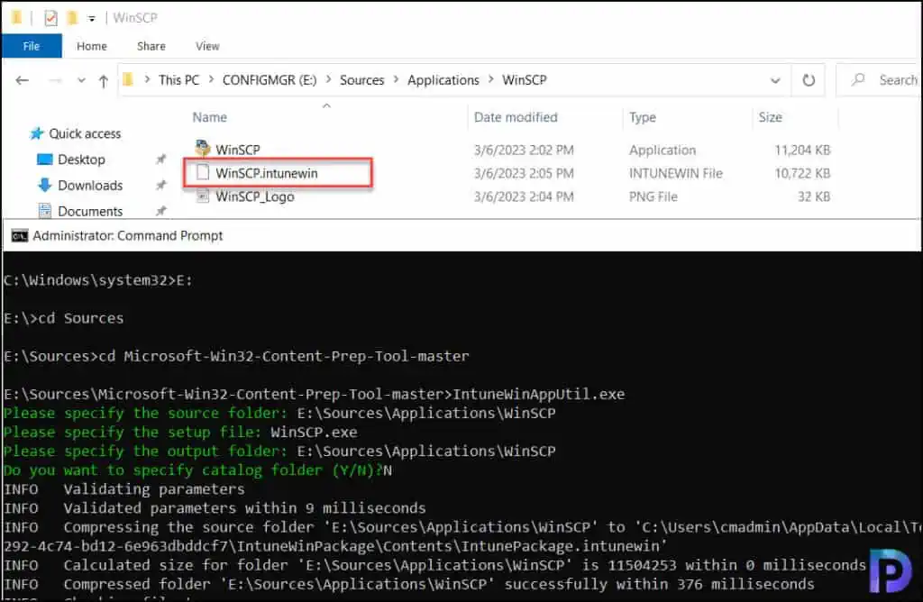Switch to the Home ribbon tab
This screenshot has height=602, width=923.
click(x=92, y=46)
